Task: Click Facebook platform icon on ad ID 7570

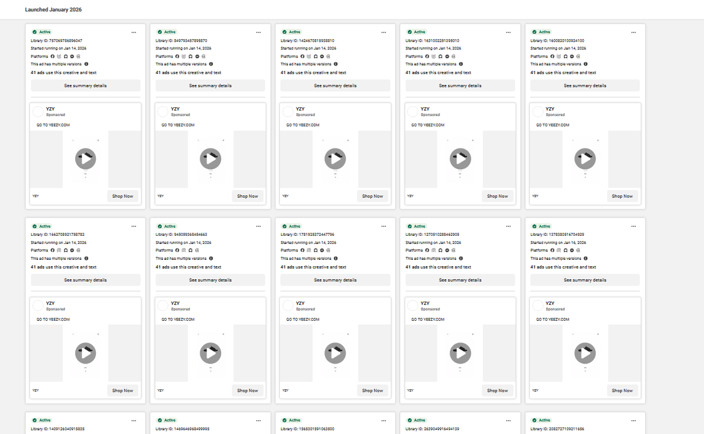Action: [53, 56]
